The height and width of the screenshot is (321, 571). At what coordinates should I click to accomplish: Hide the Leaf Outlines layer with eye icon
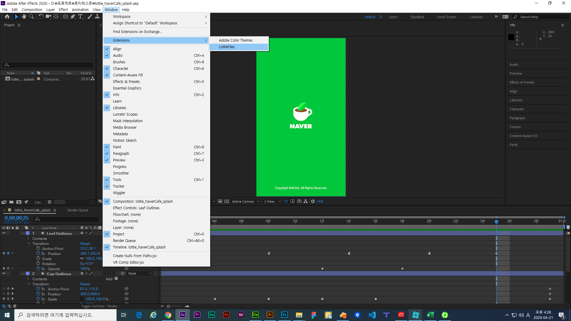(x=4, y=233)
